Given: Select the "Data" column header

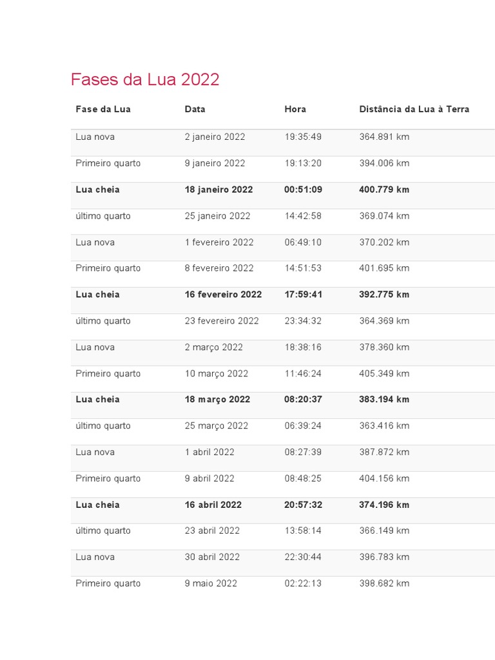Looking at the screenshot, I should click(195, 110).
